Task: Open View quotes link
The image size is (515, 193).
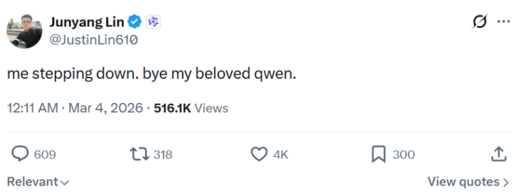Action: [x=468, y=182]
